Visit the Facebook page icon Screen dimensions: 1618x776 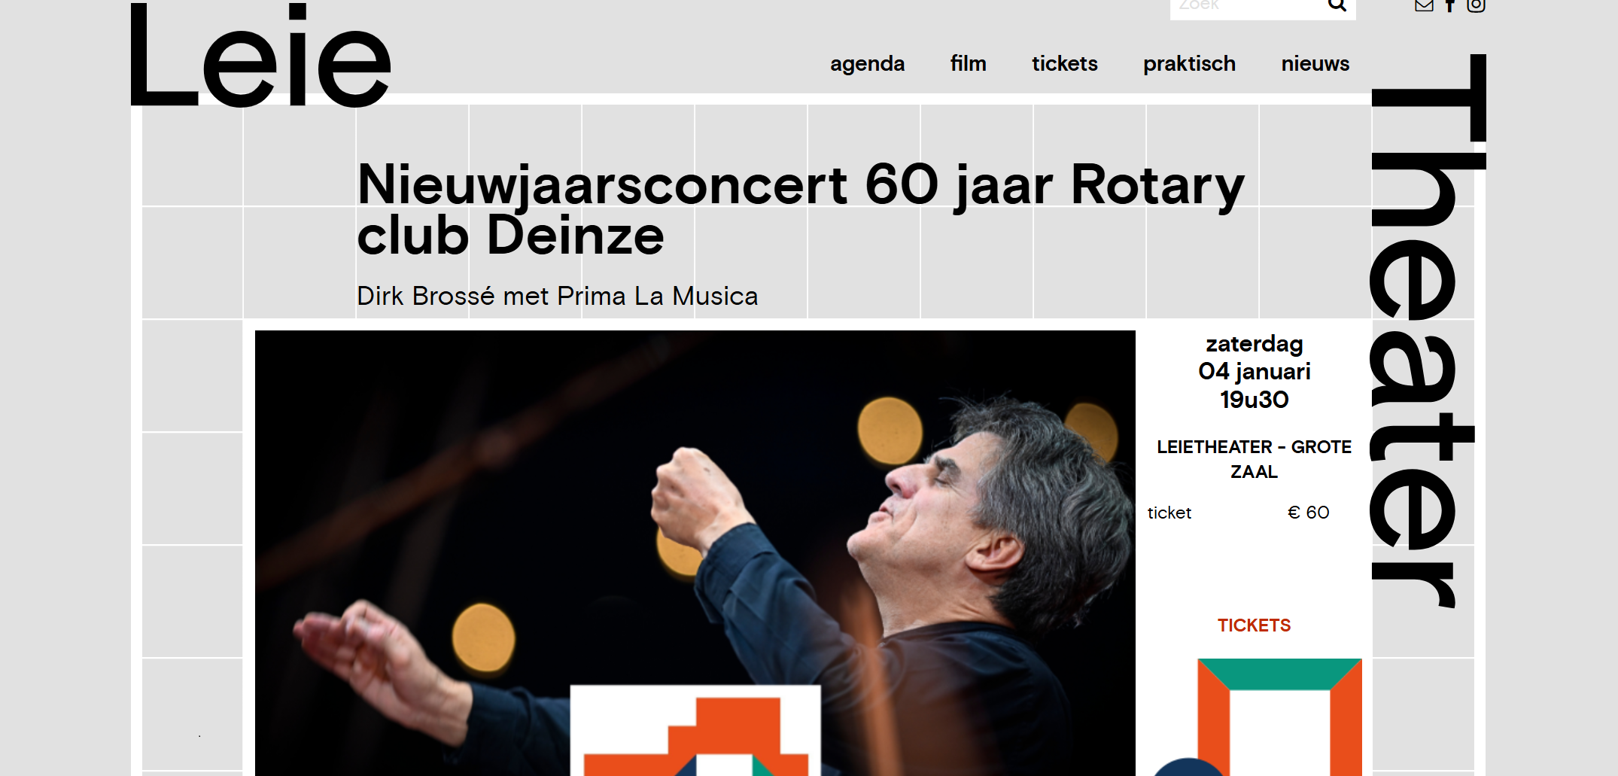[1450, 6]
